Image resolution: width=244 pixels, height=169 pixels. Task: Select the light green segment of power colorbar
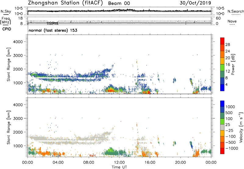pyautogui.click(x=222, y=67)
